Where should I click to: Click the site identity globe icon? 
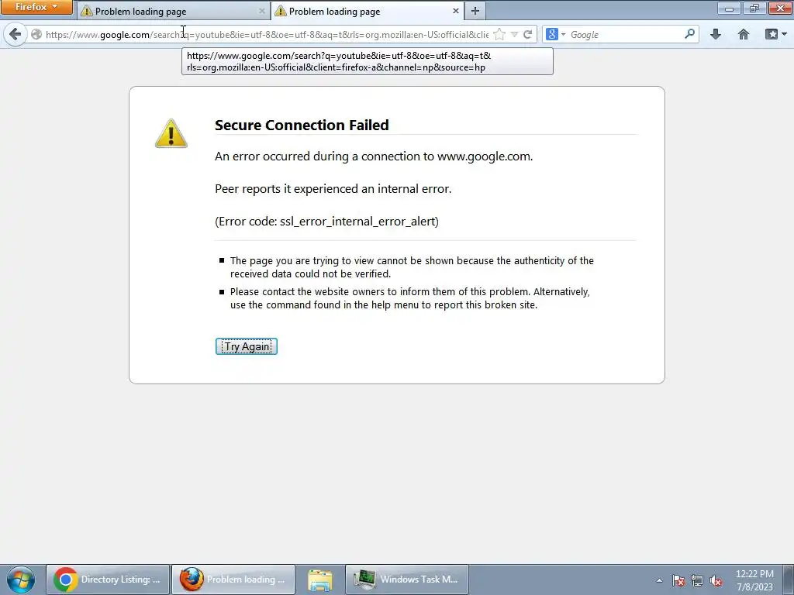pyautogui.click(x=36, y=34)
